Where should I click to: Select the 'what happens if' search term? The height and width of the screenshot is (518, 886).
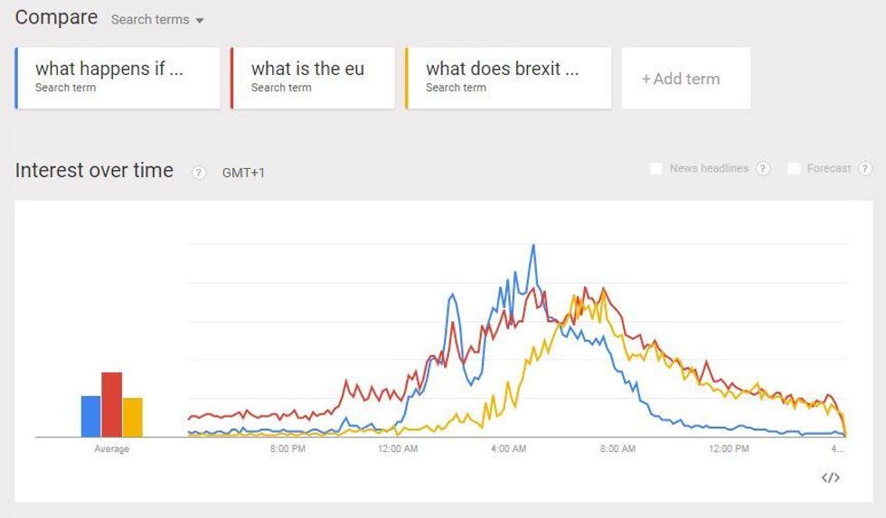pyautogui.click(x=118, y=78)
